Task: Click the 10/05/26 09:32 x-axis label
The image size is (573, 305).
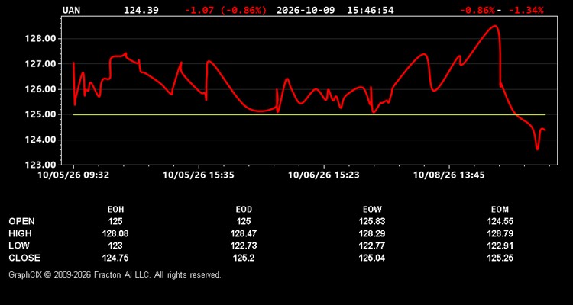Action: 73,175
